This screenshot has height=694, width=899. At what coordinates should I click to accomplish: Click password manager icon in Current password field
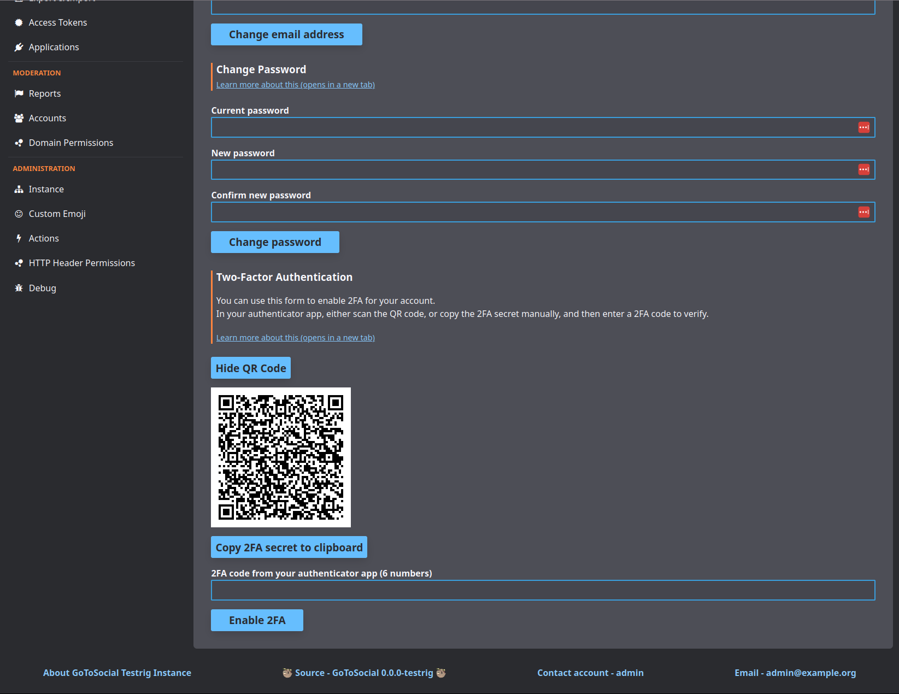pyautogui.click(x=864, y=127)
